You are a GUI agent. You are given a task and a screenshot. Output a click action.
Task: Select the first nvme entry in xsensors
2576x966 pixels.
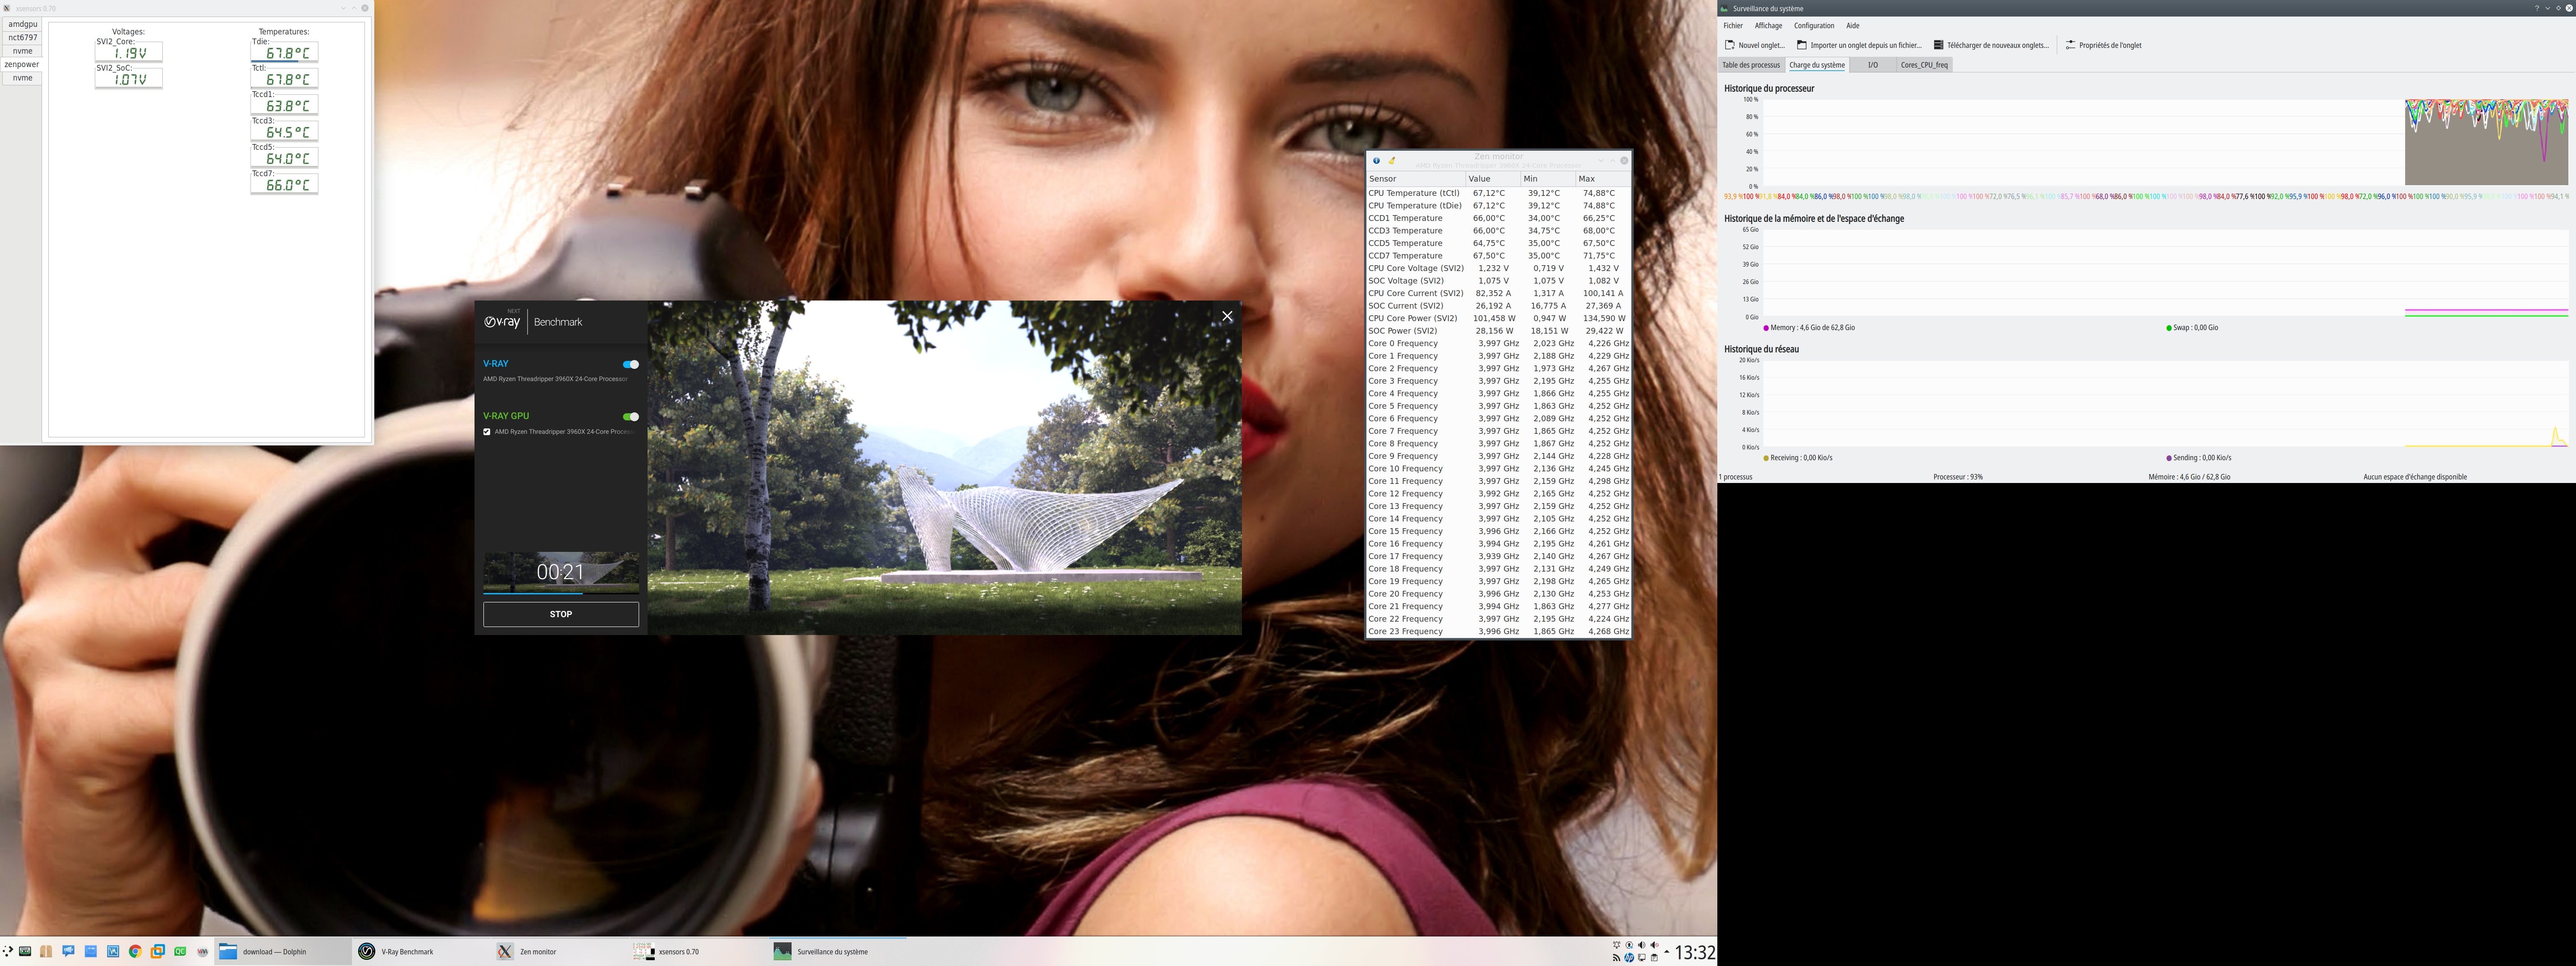[x=22, y=51]
